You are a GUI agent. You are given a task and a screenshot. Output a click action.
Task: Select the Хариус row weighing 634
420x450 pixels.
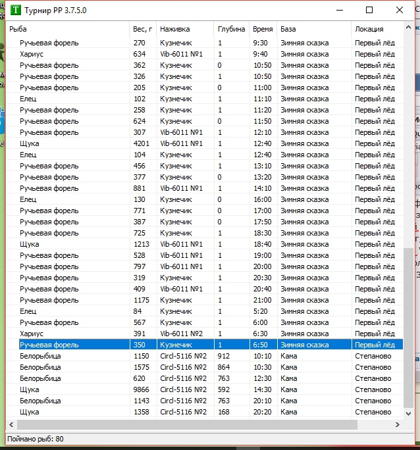[x=204, y=54]
